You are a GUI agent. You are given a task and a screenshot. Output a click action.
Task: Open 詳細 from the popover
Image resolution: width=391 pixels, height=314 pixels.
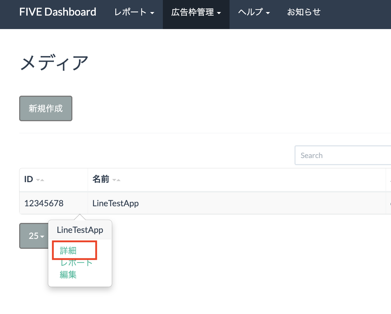click(x=68, y=251)
